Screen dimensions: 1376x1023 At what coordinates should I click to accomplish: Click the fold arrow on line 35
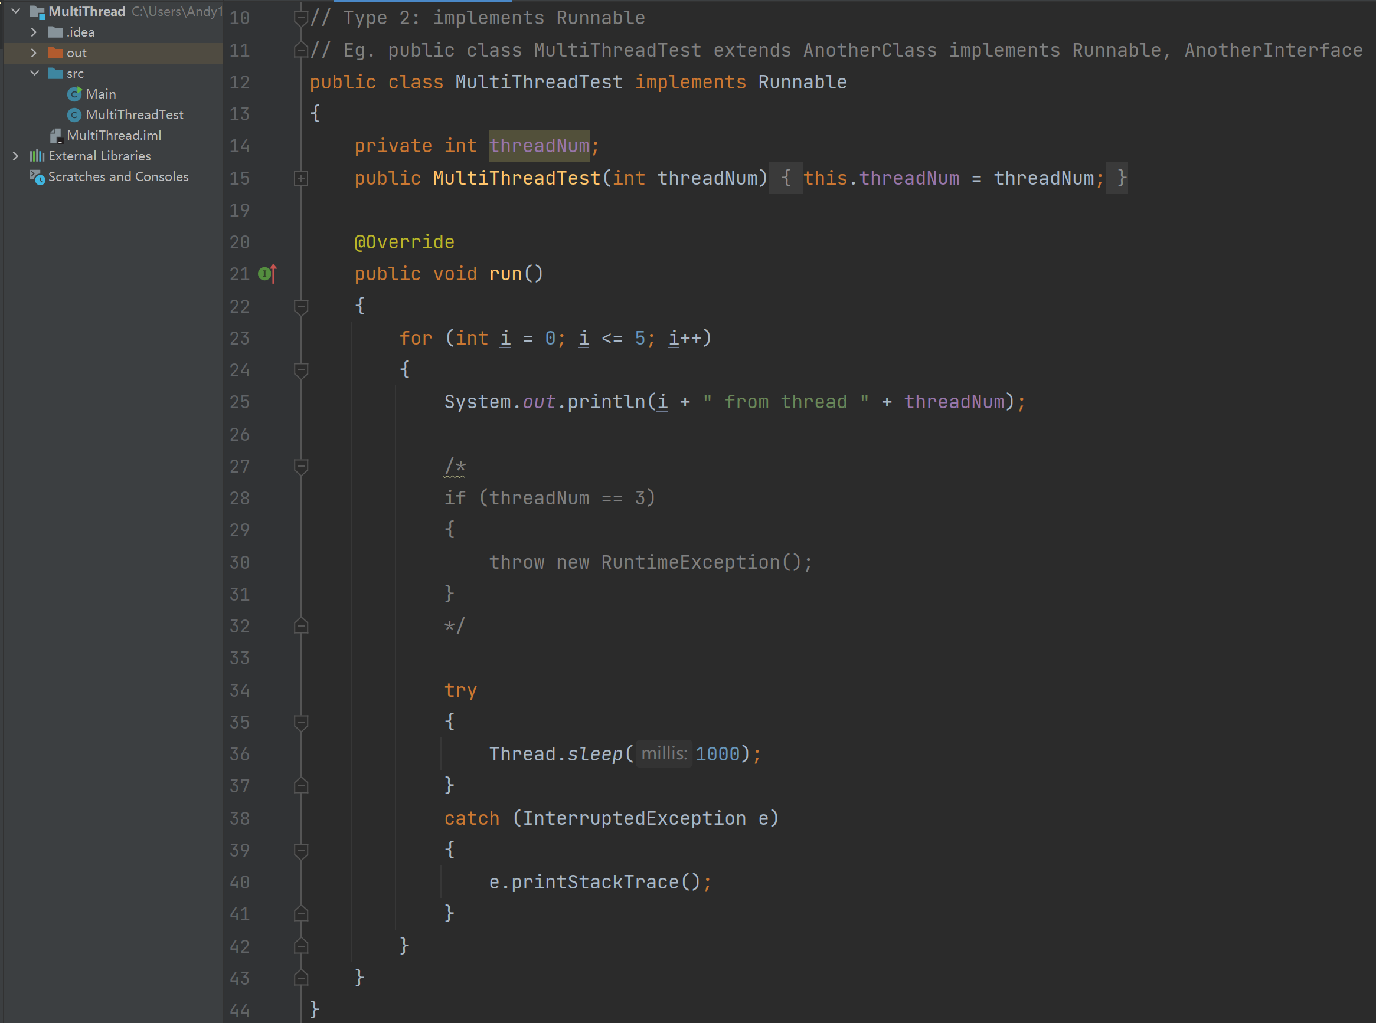[301, 721]
